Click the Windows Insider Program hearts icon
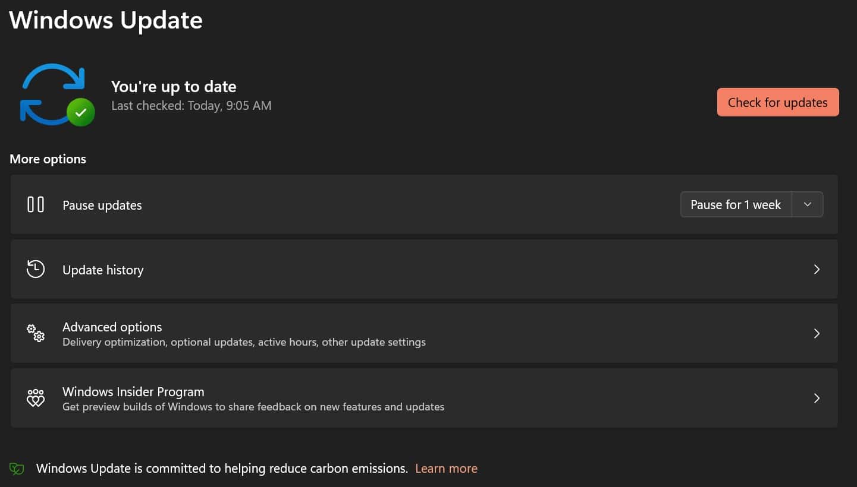Viewport: 857px width, 487px height. [36, 398]
